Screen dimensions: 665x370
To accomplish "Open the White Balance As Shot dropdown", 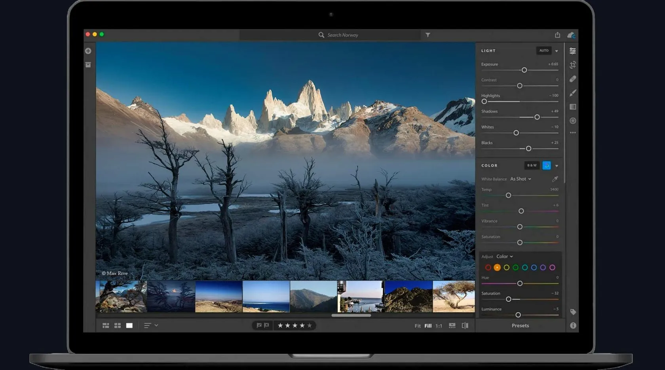I will 520,179.
